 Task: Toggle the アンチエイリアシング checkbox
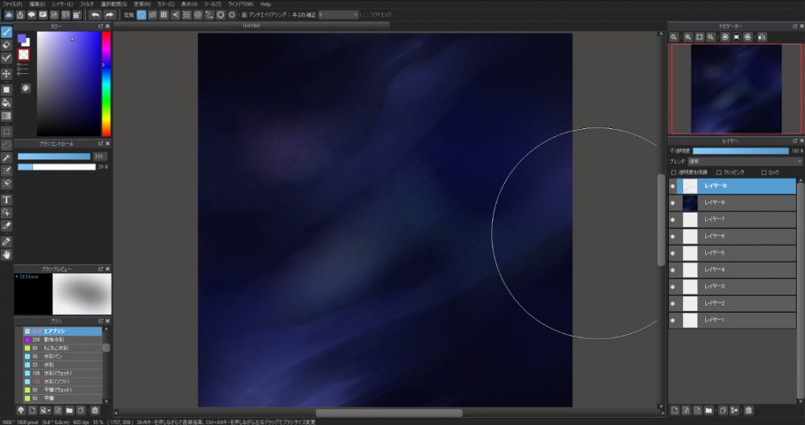[x=244, y=15]
